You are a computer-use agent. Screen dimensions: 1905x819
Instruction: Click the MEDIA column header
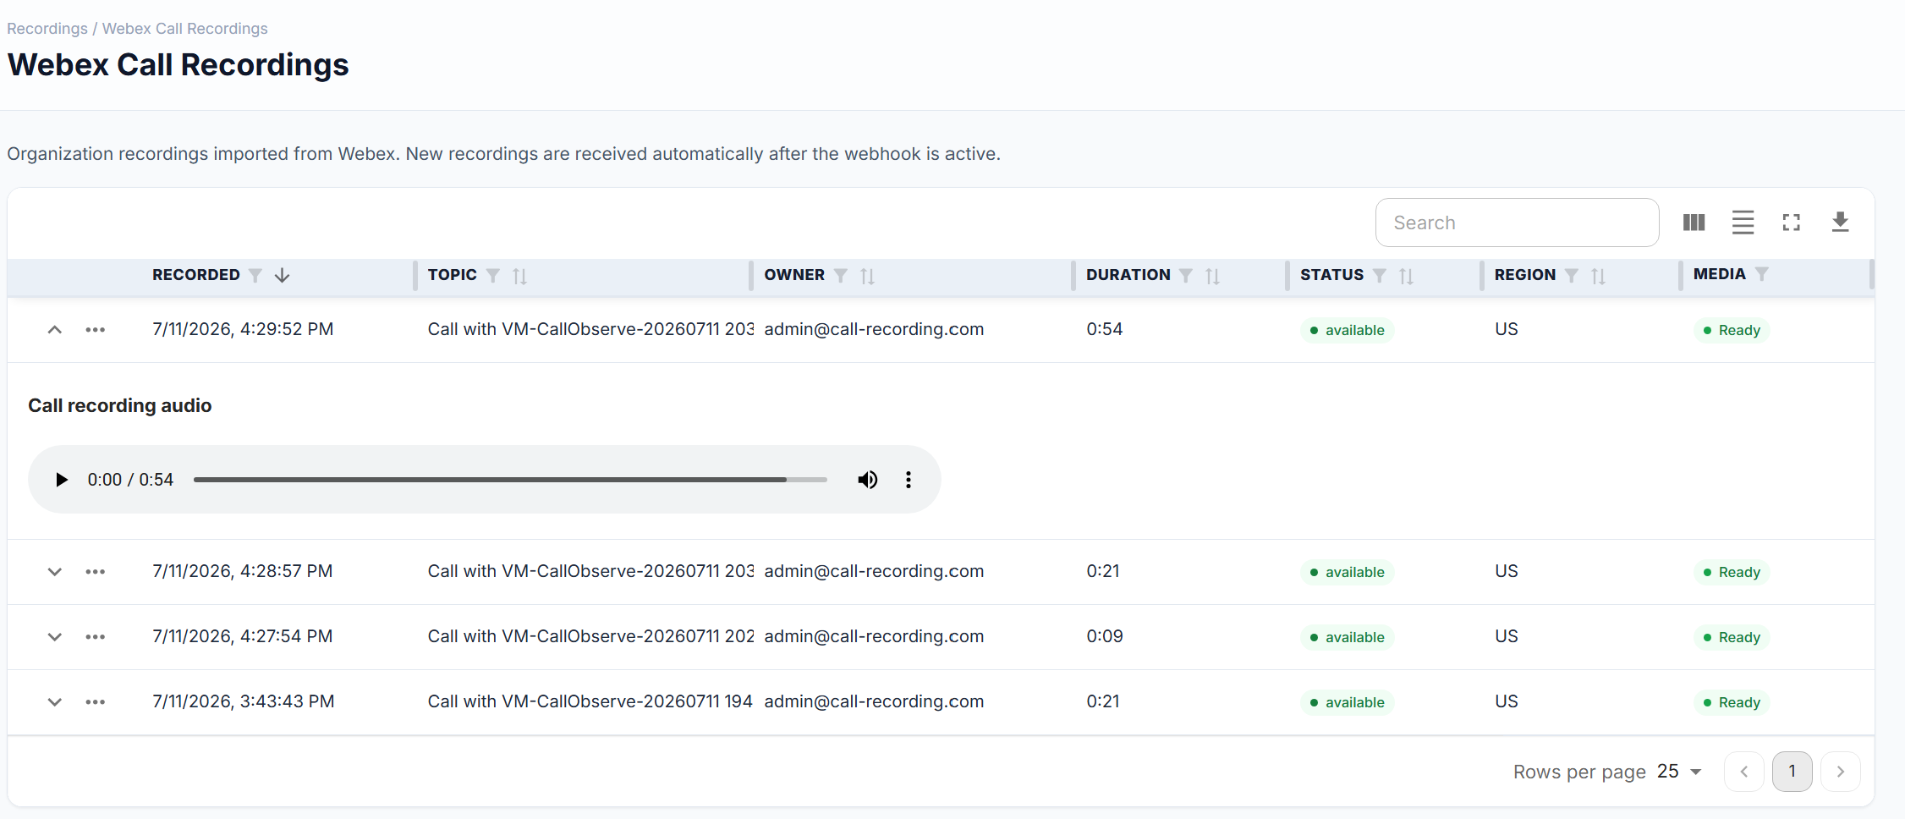point(1720,274)
